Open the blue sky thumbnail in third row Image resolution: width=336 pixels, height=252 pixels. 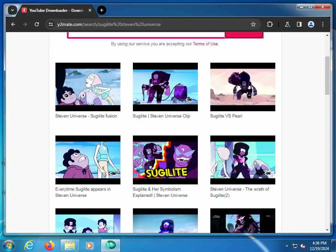click(x=165, y=220)
